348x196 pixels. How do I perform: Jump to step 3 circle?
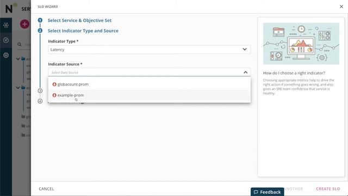pos(40,91)
